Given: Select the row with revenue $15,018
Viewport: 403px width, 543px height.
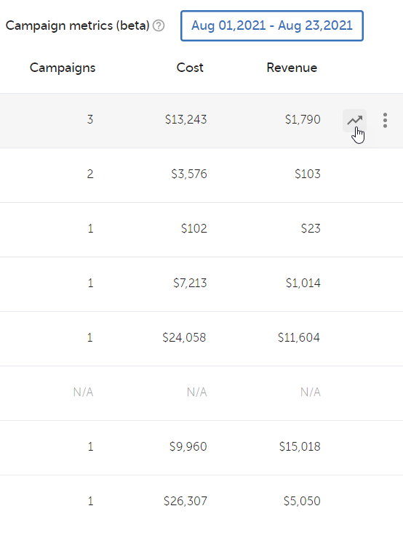Looking at the screenshot, I should (x=201, y=448).
